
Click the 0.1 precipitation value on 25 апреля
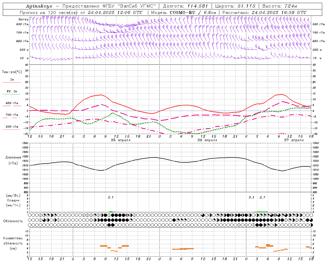pyautogui.click(x=111, y=197)
